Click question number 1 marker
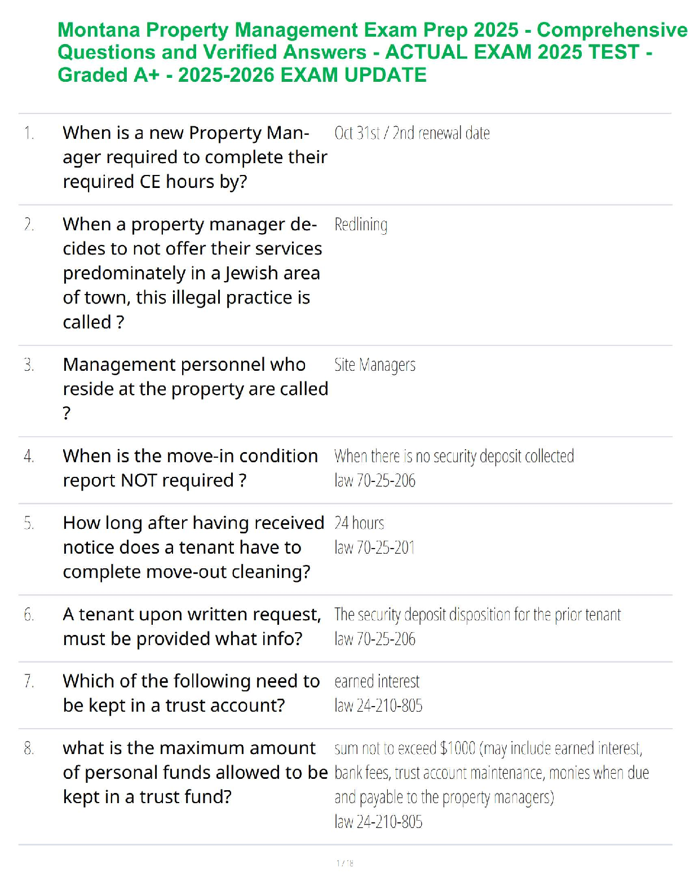This screenshot has height=894, width=690. 29,133
